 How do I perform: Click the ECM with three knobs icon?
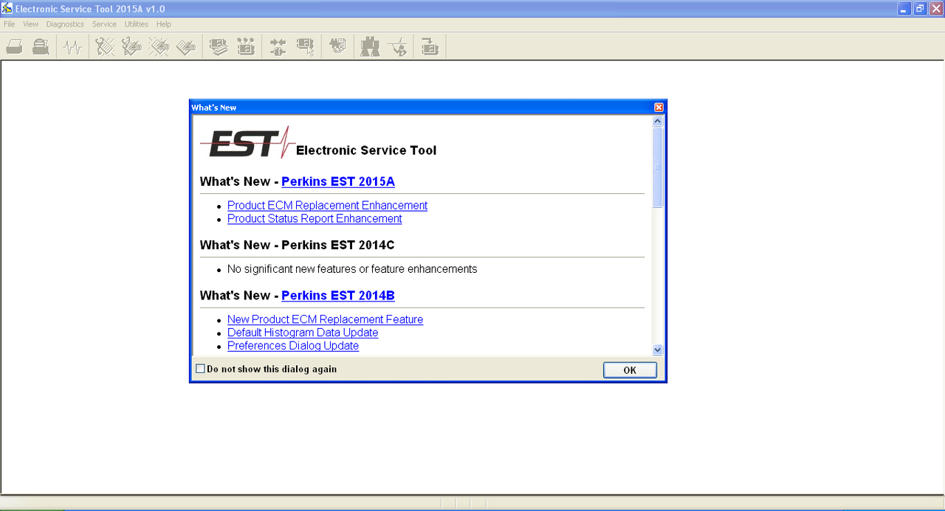[x=245, y=47]
